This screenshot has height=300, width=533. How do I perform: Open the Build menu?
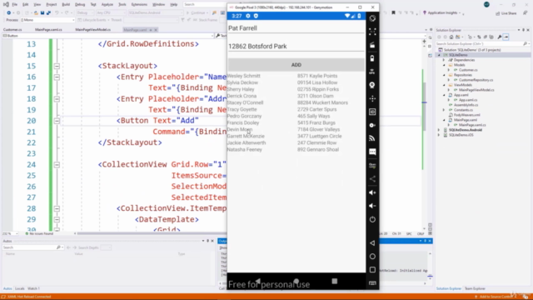coord(66,4)
